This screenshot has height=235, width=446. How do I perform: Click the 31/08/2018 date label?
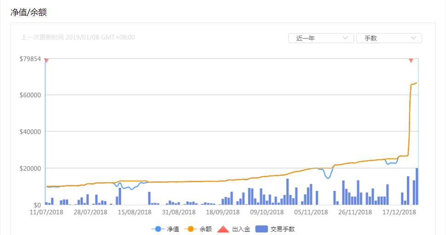pyautogui.click(x=178, y=213)
